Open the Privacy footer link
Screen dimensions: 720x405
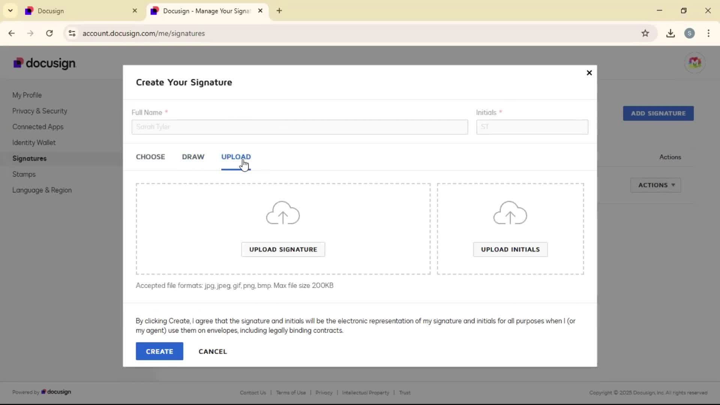pos(324,393)
